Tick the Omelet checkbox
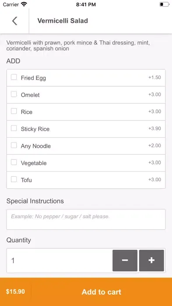 point(14,94)
